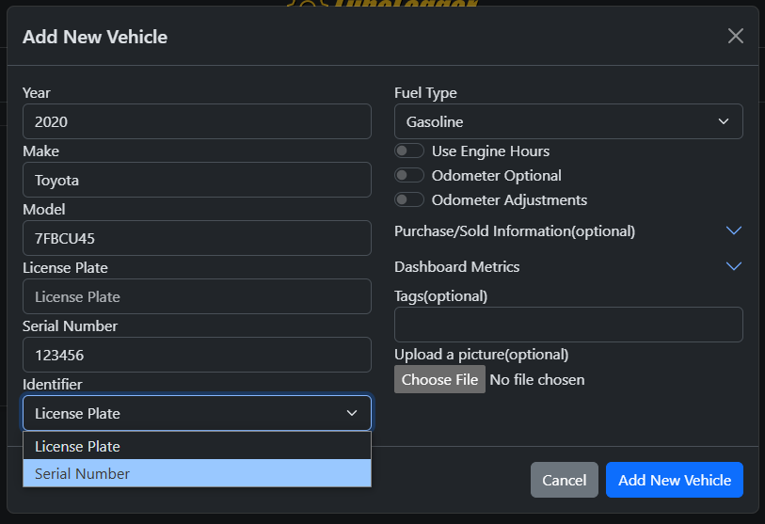765x524 pixels.
Task: Click the Model field containing 7FBCU45
Action: [x=197, y=238]
